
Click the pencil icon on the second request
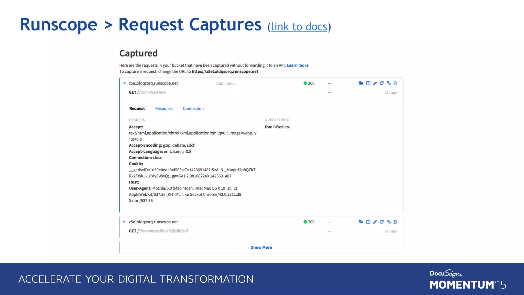tap(375, 222)
